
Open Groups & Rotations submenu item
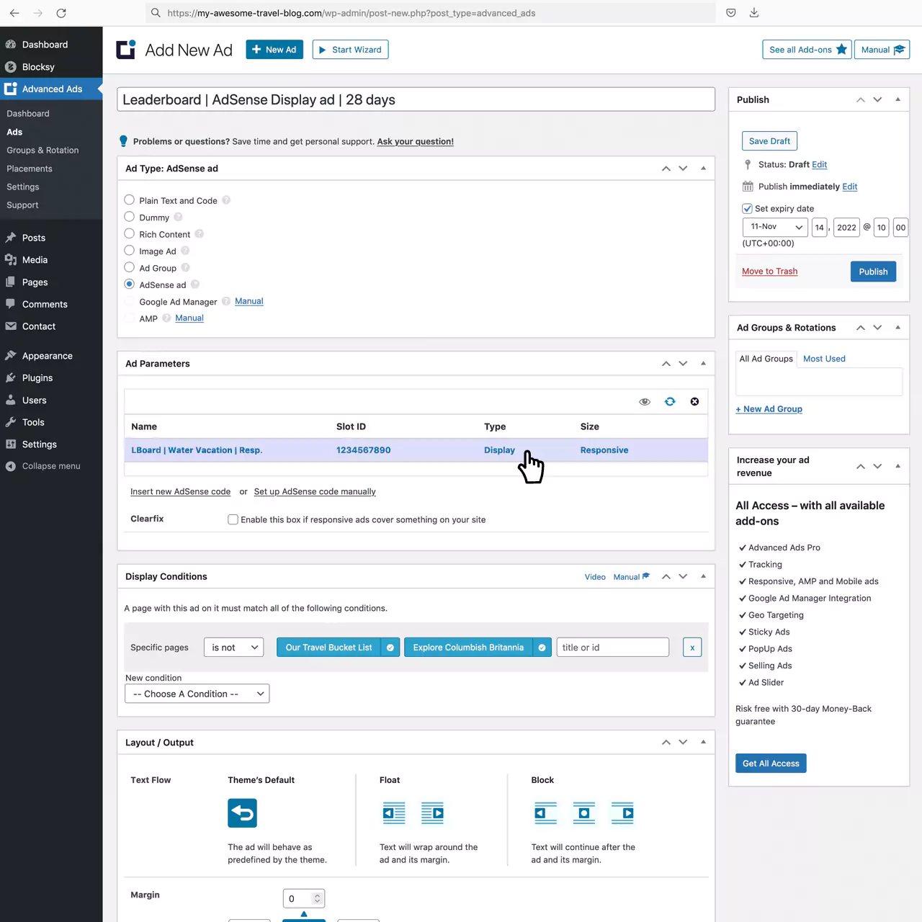[42, 151]
